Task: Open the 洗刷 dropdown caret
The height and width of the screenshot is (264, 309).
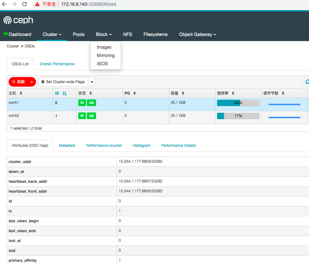Action: 32,82
